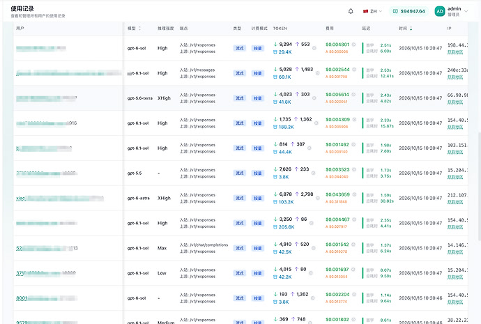
Task: Click the 30.02s total latency value
Action: point(387,201)
